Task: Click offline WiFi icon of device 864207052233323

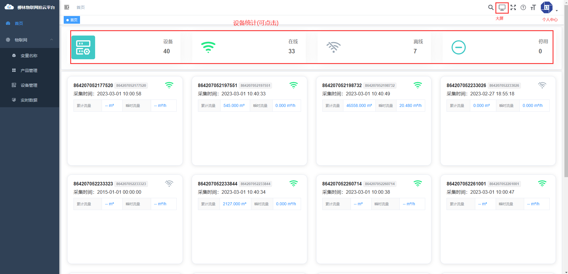Action: [169, 184]
